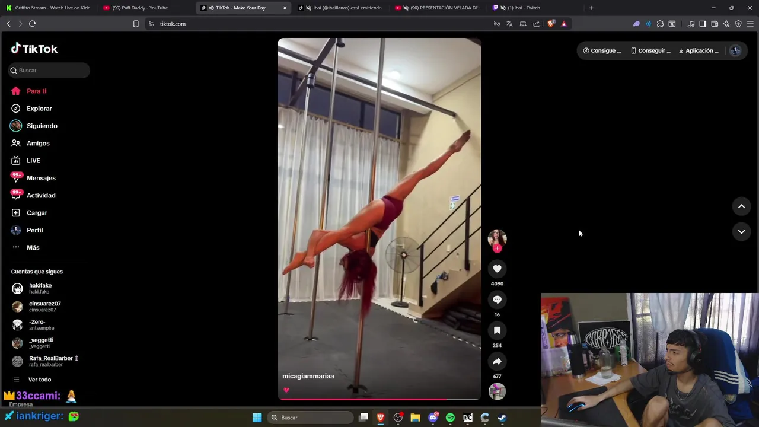This screenshot has height=427, width=759.
Task: Open the TikTok profile avatar menu
Action: point(735,50)
